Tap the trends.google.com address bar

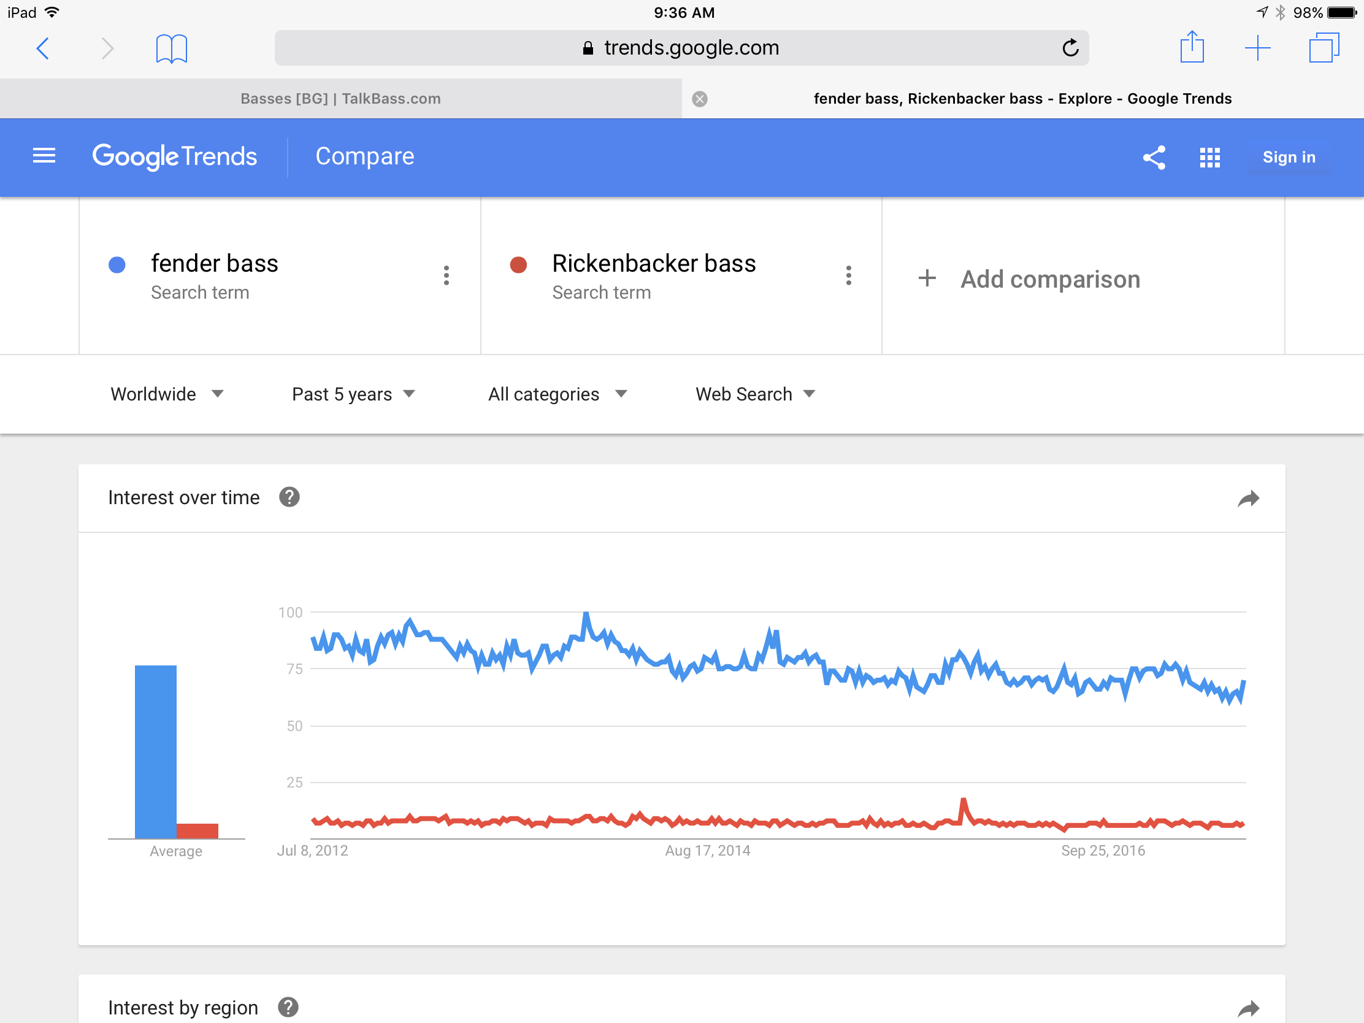pos(681,47)
